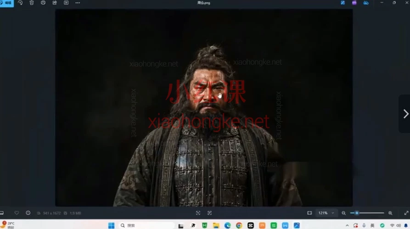Viewport: 410px width, 229px height.
Task: Fit image to window icon
Action: [x=309, y=213]
